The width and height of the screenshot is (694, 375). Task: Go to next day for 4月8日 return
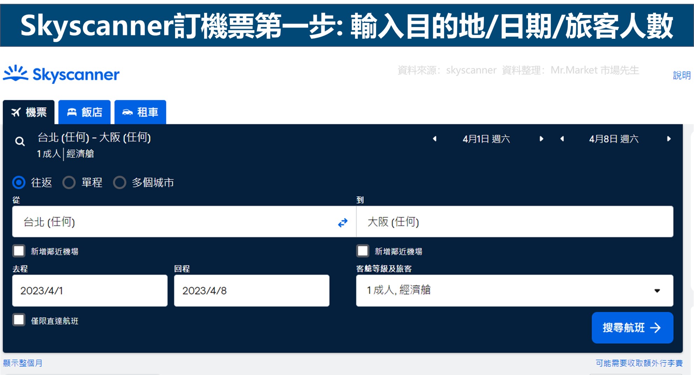(x=668, y=139)
